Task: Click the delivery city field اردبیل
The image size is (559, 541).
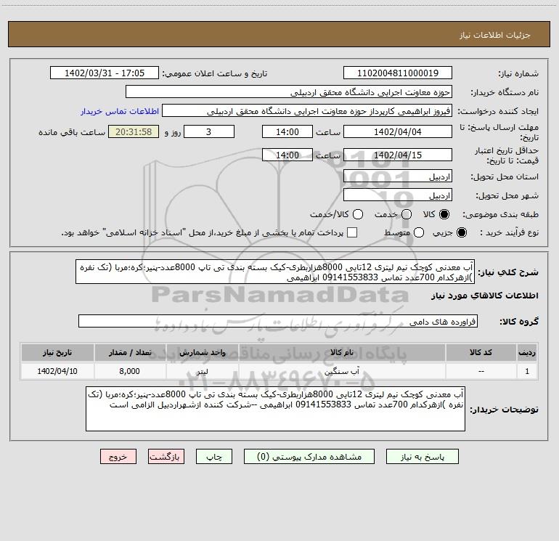Action: tap(398, 195)
